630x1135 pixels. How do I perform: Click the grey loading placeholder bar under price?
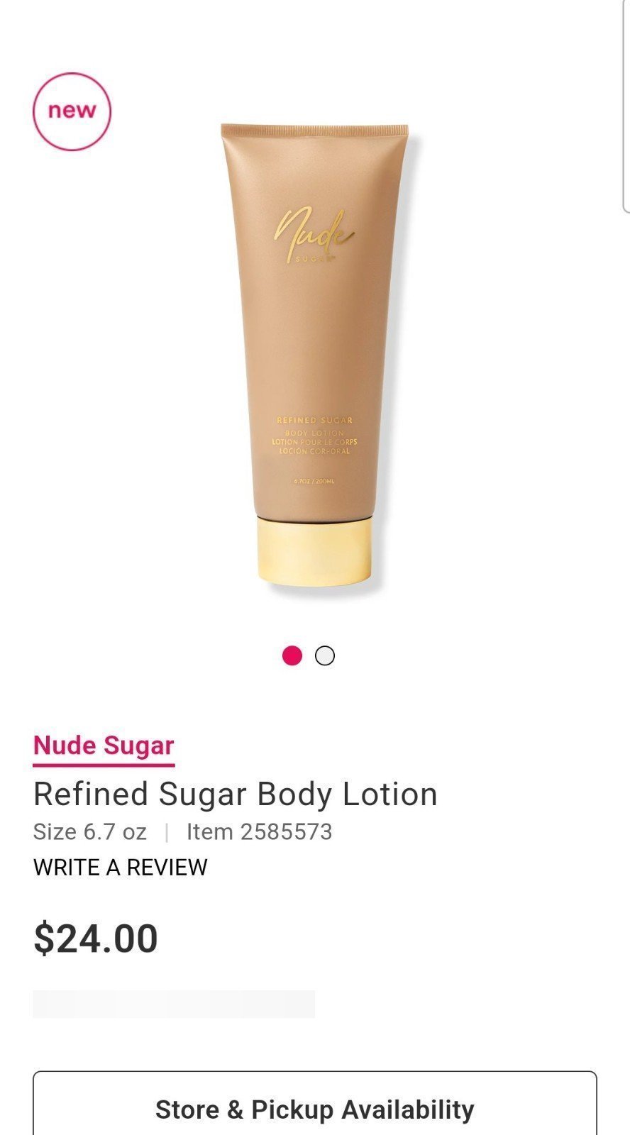tap(174, 1004)
